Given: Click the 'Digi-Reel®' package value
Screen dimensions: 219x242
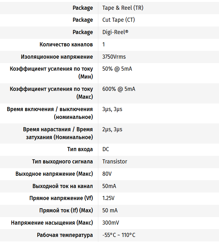Looking at the screenshot, I should 115,32.
